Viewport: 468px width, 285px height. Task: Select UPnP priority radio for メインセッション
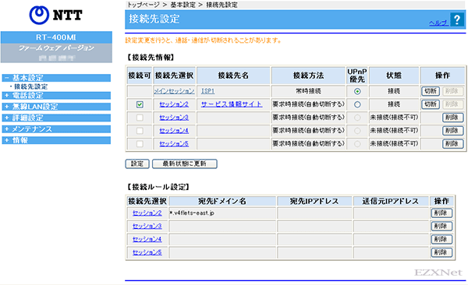click(357, 91)
